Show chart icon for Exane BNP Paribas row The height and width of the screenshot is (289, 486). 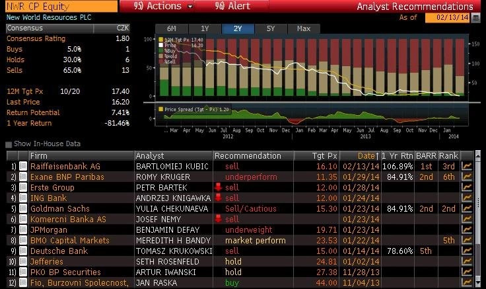[x=466, y=177]
